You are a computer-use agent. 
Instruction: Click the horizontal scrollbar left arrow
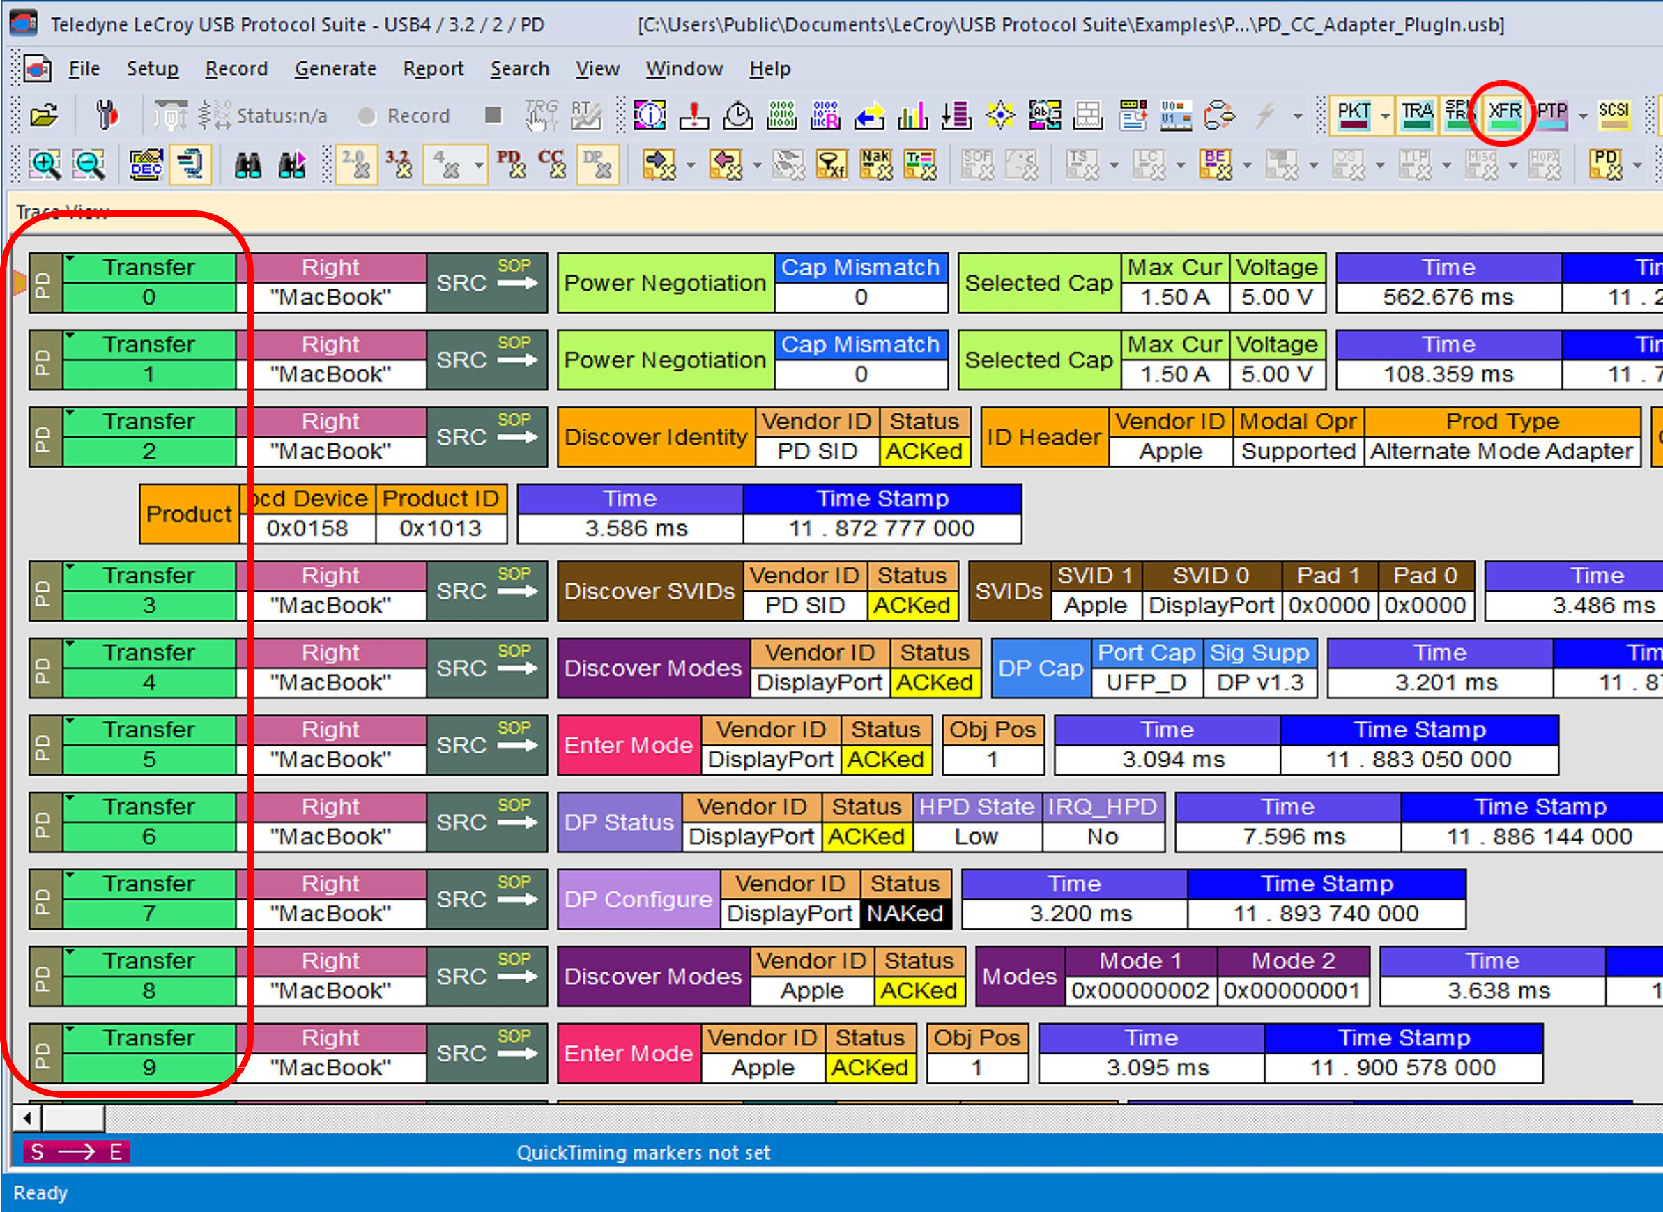click(27, 1118)
